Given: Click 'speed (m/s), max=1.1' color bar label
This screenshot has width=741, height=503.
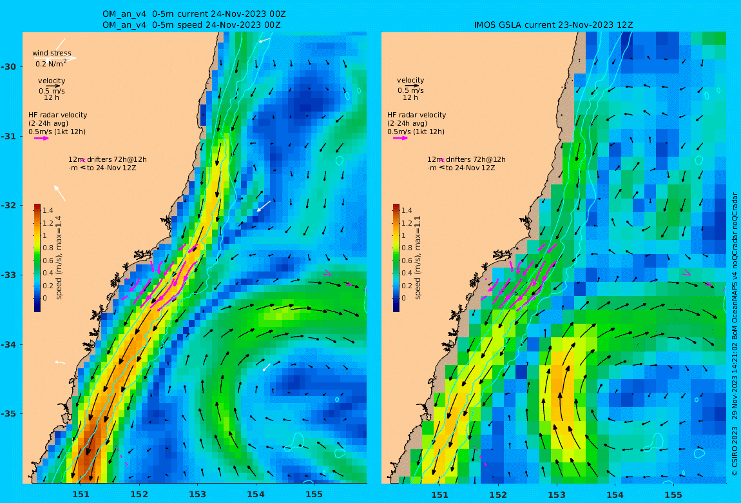Looking at the screenshot, I should tap(418, 258).
